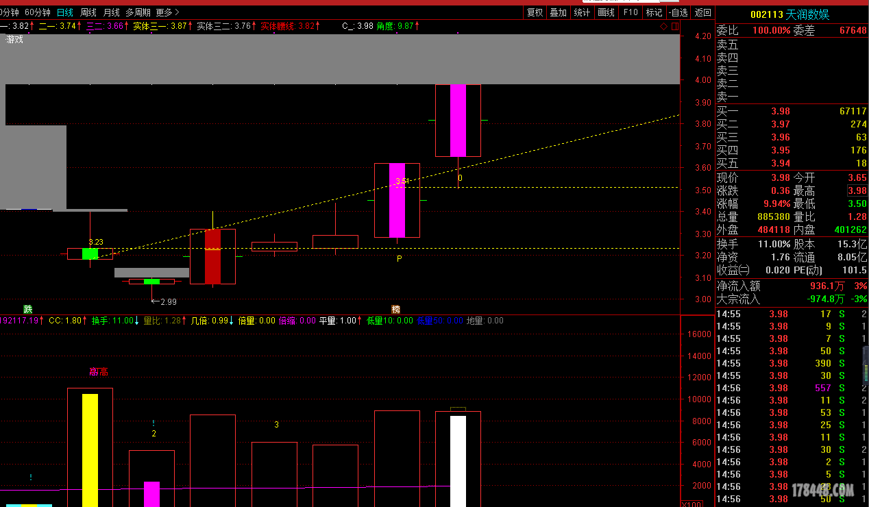
Task: Click the 标记 mark button
Action: tap(654, 12)
